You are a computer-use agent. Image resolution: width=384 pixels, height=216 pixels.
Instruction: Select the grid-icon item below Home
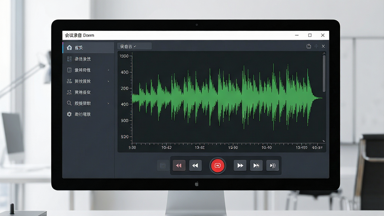tap(88, 59)
